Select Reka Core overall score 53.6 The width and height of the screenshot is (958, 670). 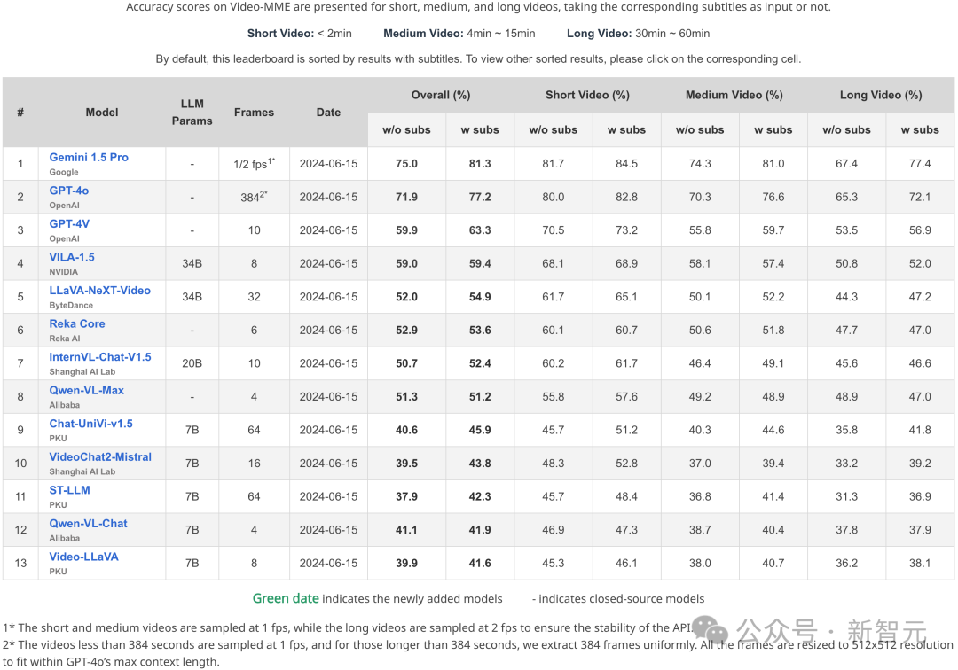[x=480, y=330]
